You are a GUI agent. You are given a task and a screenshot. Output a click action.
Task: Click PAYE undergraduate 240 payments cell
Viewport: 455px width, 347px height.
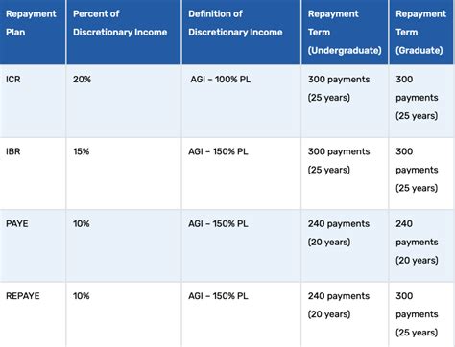[345, 246]
